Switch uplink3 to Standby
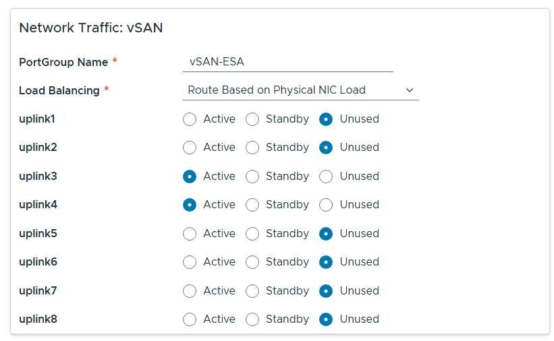The width and height of the screenshot is (554, 341). pos(252,177)
